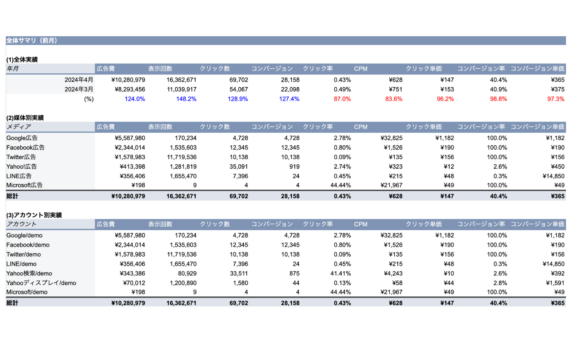
Task: Click the Google/demo account row label
Action: pyautogui.click(x=24, y=236)
